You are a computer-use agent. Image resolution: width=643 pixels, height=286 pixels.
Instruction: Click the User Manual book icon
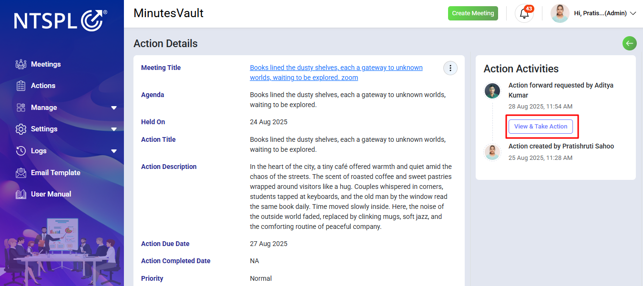coord(21,194)
